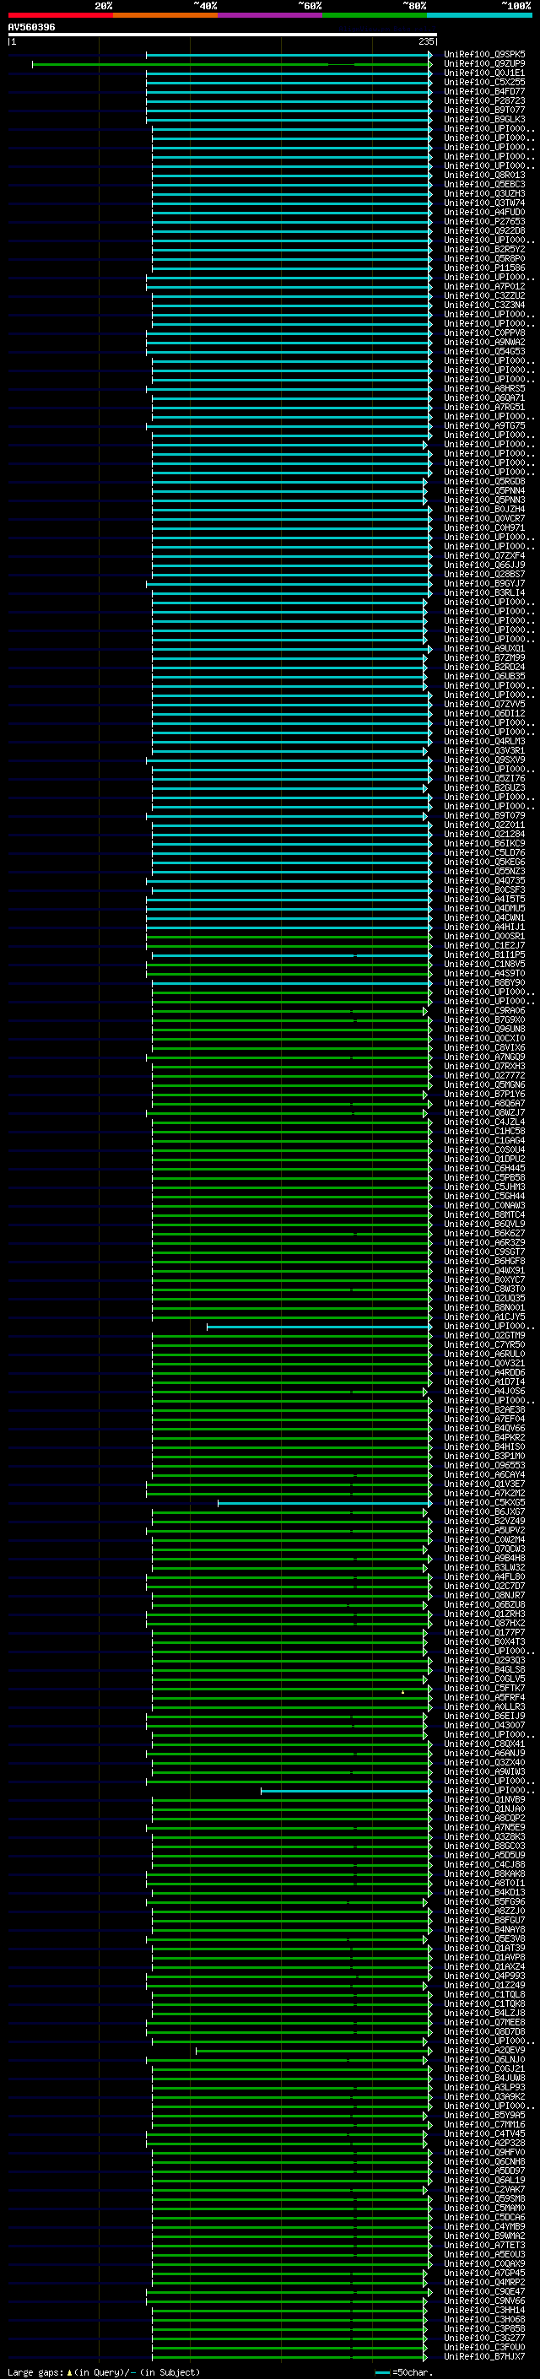Select the UniRef100_B0JZH4 label
Viewport: 540px width, 2379px height.
(x=484, y=509)
